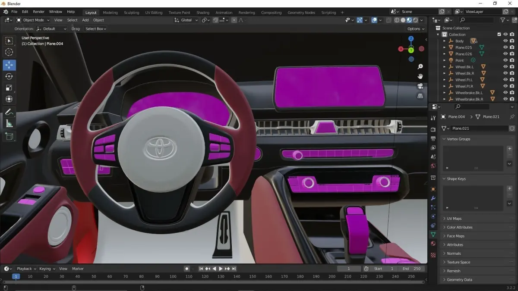Switch to rendered viewport shading
The width and height of the screenshot is (518, 291).
(415, 20)
